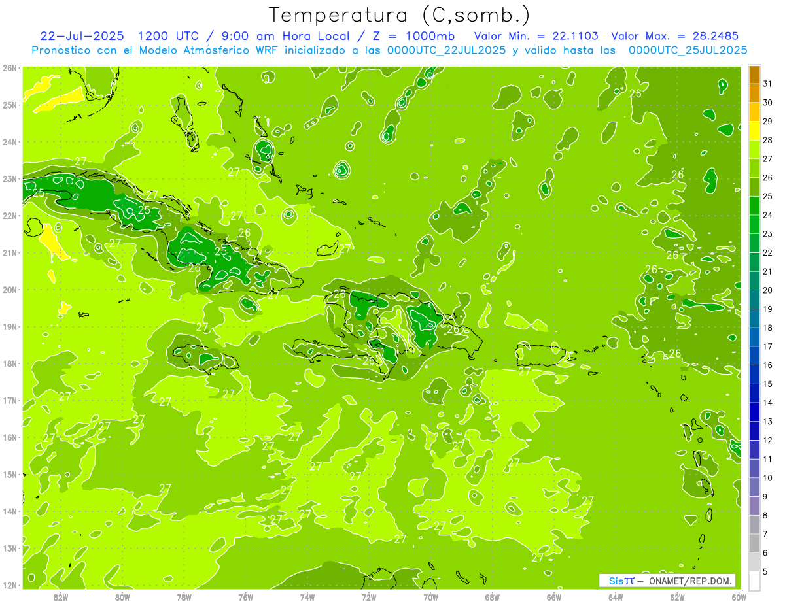
Task: Click the '22N' latitude axis label
Action: click(9, 216)
